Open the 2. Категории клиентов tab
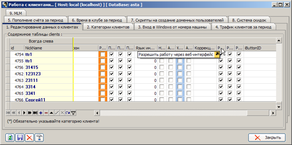This screenshot has width=292, height=145. [108, 27]
